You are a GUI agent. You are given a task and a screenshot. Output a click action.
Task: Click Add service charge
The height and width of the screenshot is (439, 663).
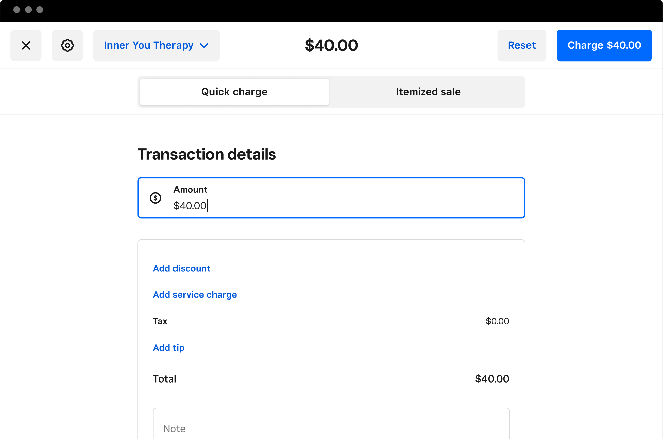point(195,295)
